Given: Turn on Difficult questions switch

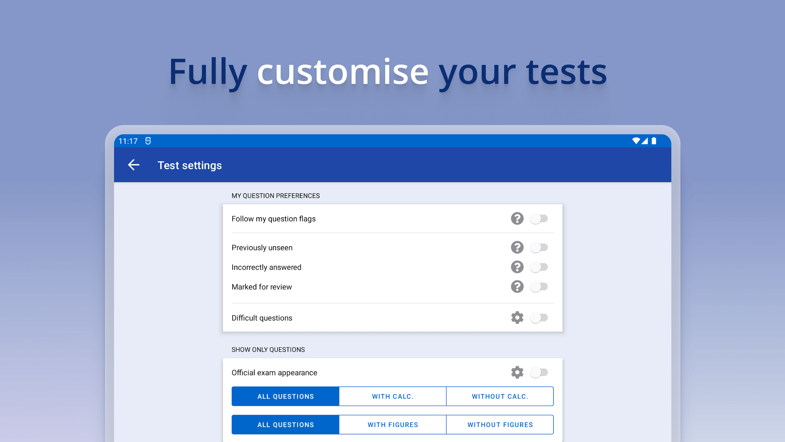Looking at the screenshot, I should 539,318.
